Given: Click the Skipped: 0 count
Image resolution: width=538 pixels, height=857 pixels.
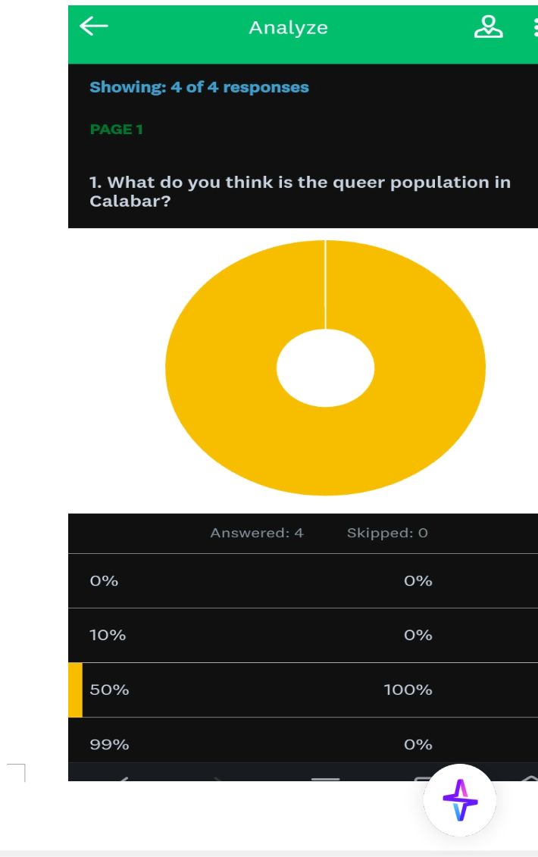Looking at the screenshot, I should 387,533.
